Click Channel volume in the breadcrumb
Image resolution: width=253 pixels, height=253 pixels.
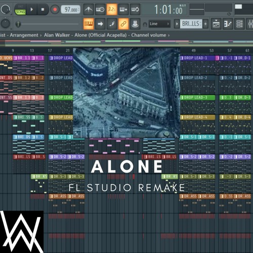coord(149,35)
